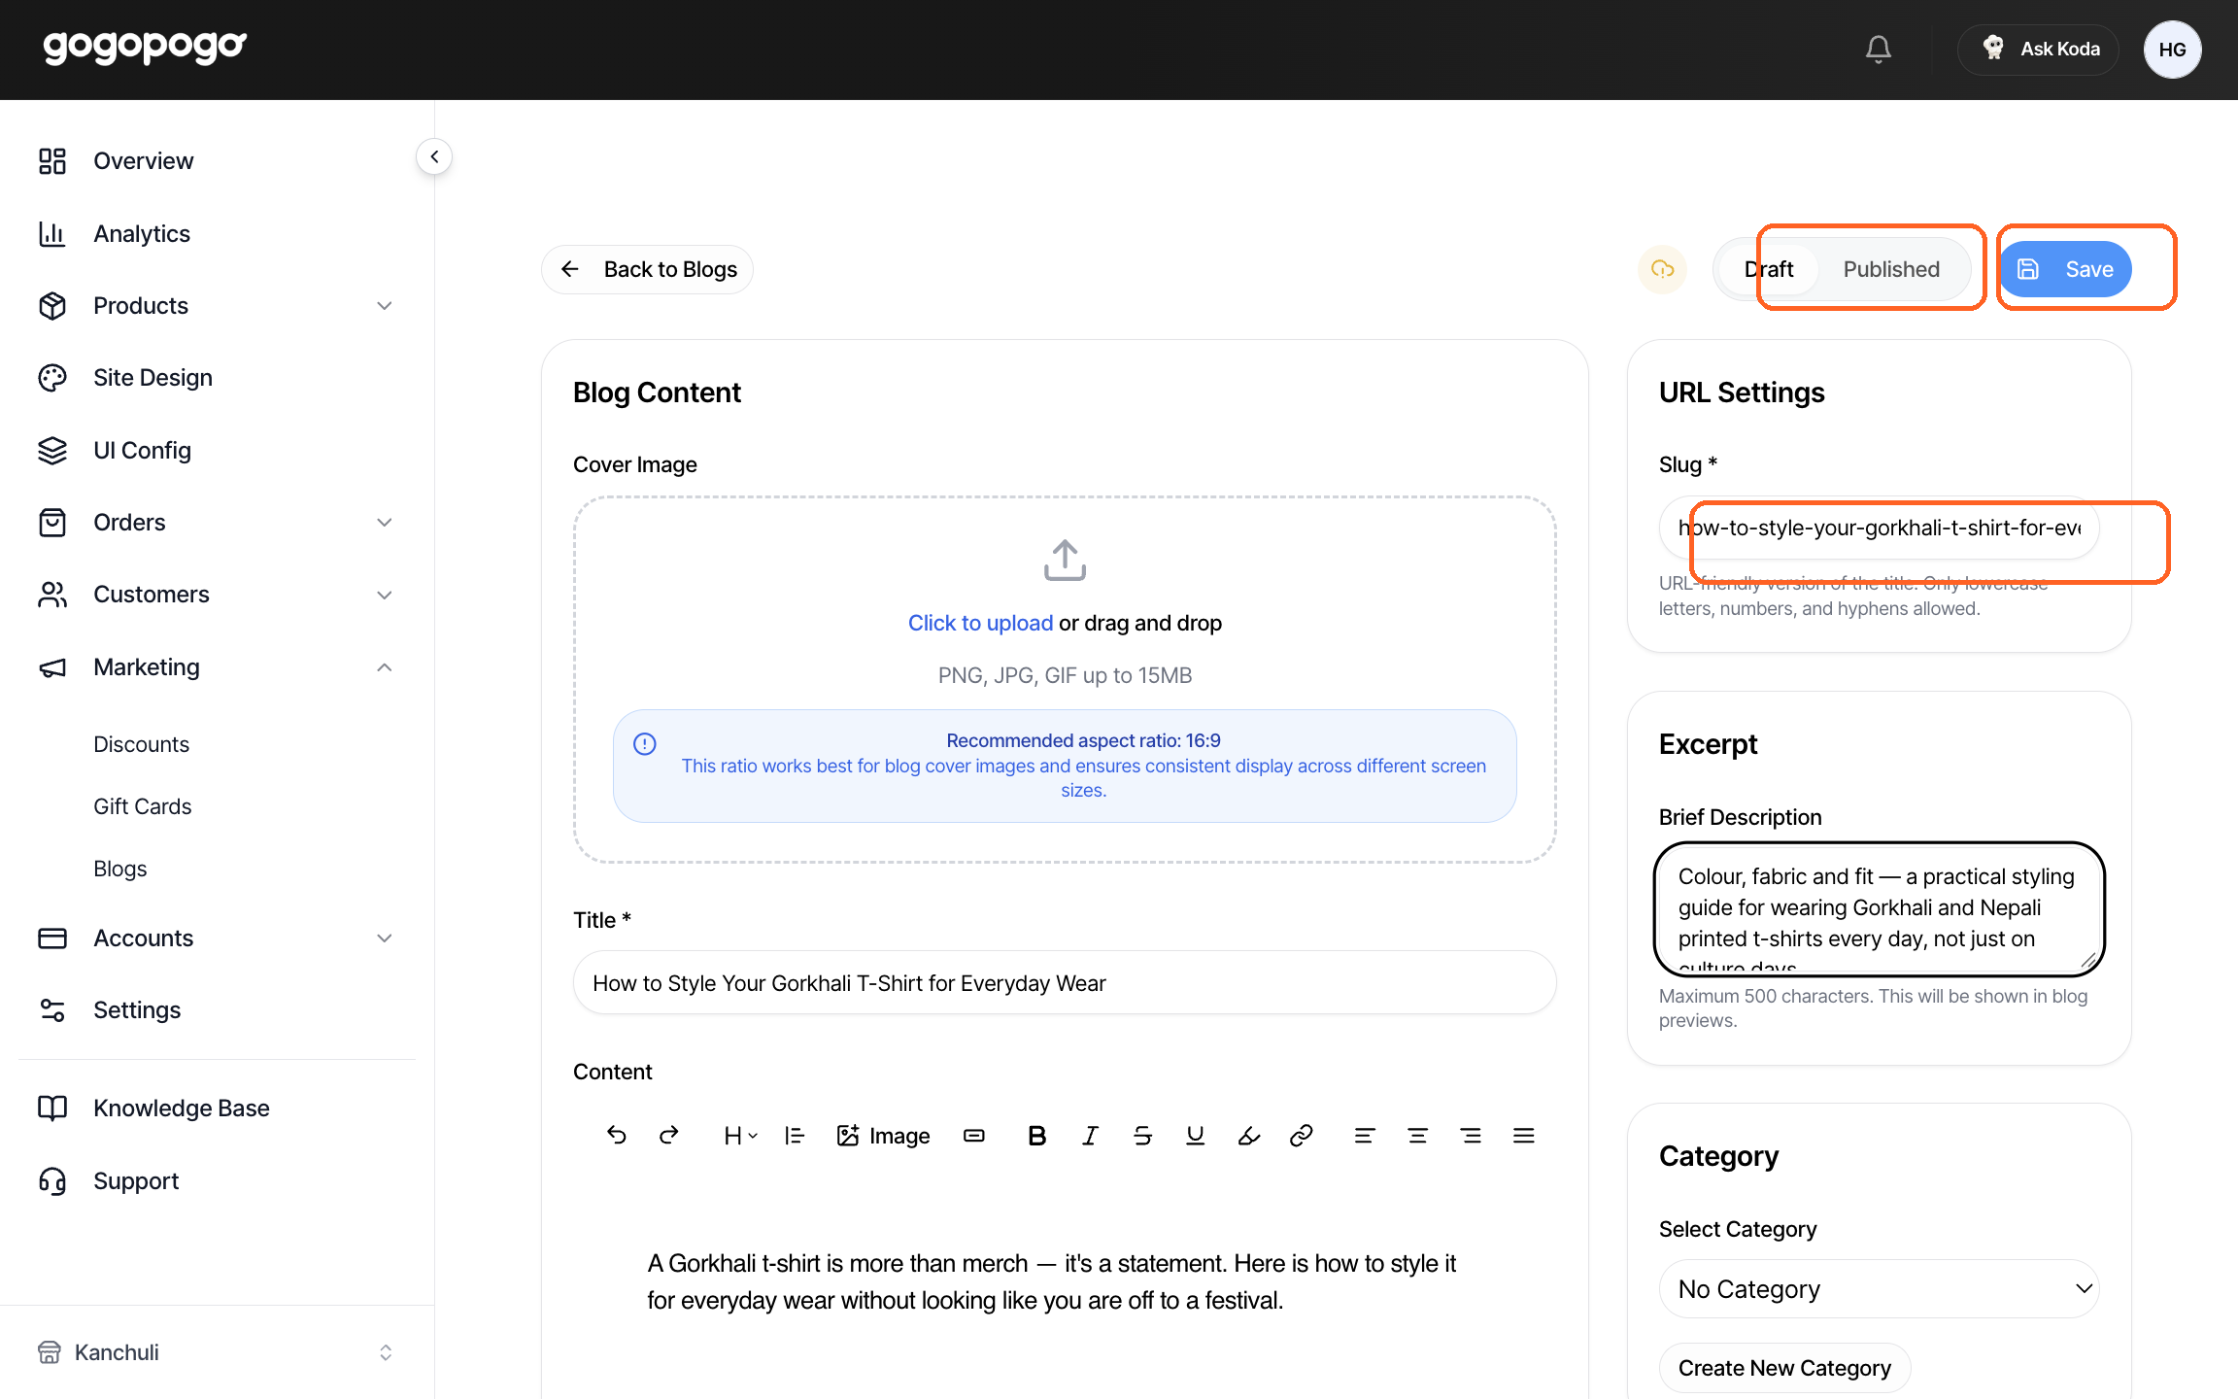The height and width of the screenshot is (1399, 2238).
Task: Open the No Category dropdown
Action: (1879, 1288)
